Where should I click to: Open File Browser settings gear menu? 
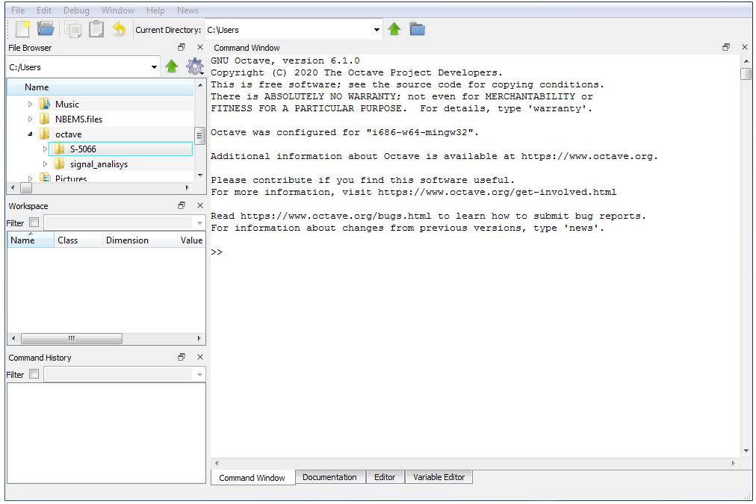pos(195,66)
